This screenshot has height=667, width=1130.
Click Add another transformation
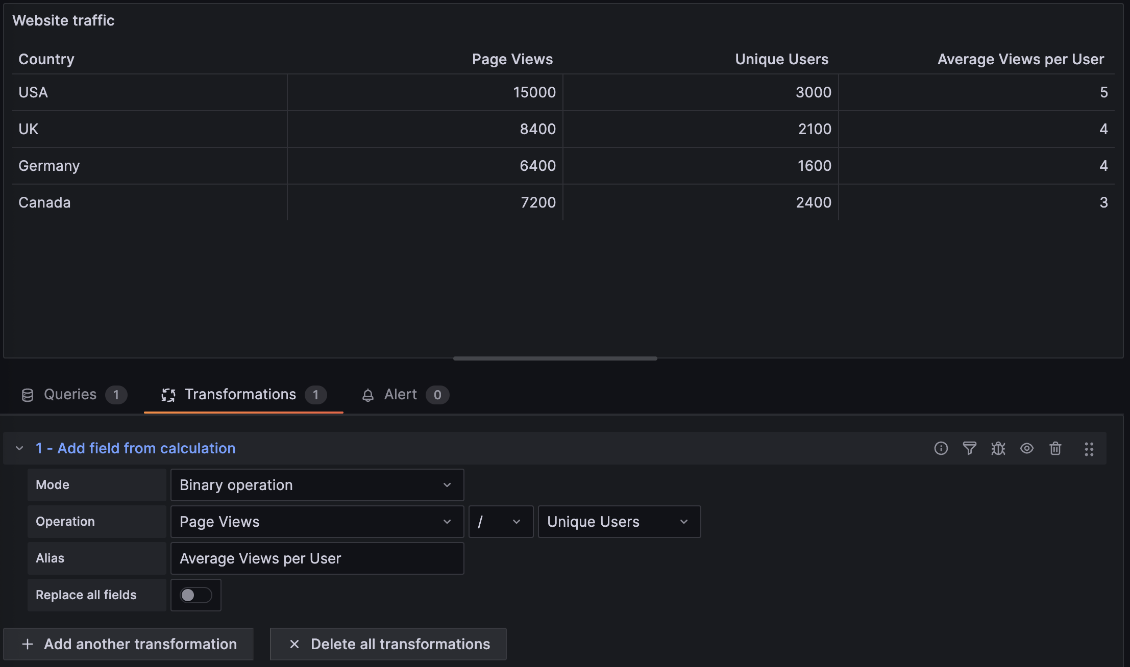(x=128, y=644)
